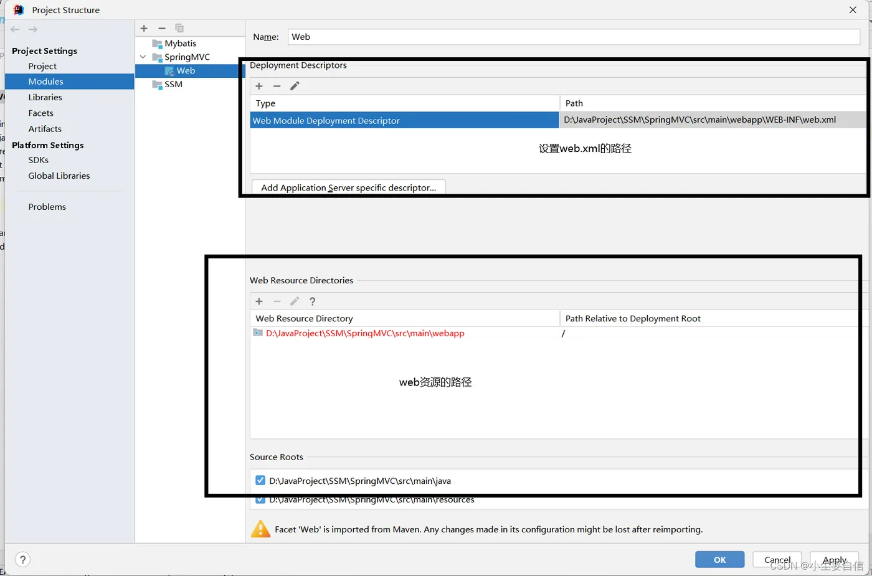Go forward using the right arrow

coord(33,29)
